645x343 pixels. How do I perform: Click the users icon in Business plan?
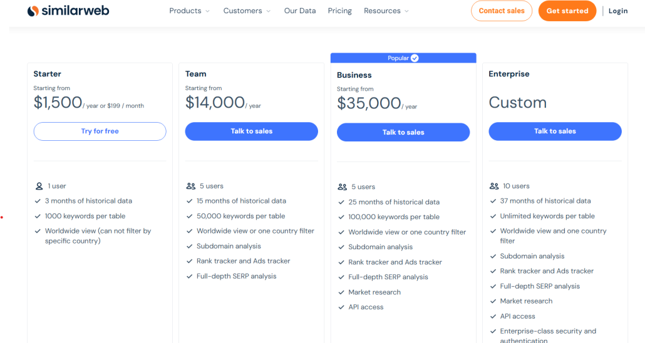pos(342,187)
